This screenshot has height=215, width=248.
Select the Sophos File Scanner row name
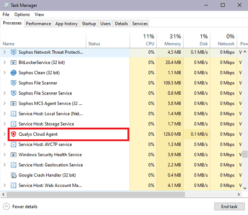tap(38, 83)
